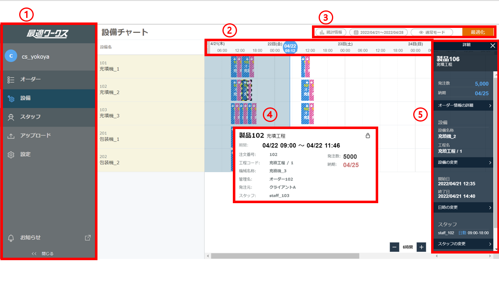Run the 最適化 button
The height and width of the screenshot is (281, 499).
click(478, 32)
